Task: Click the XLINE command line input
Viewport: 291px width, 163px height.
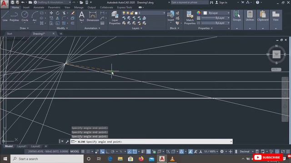Action: tap(151, 142)
